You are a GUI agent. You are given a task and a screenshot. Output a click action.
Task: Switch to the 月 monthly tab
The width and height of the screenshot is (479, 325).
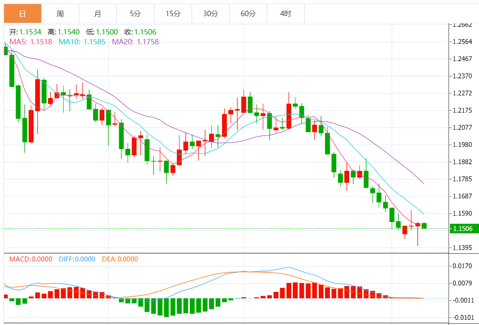coord(98,13)
